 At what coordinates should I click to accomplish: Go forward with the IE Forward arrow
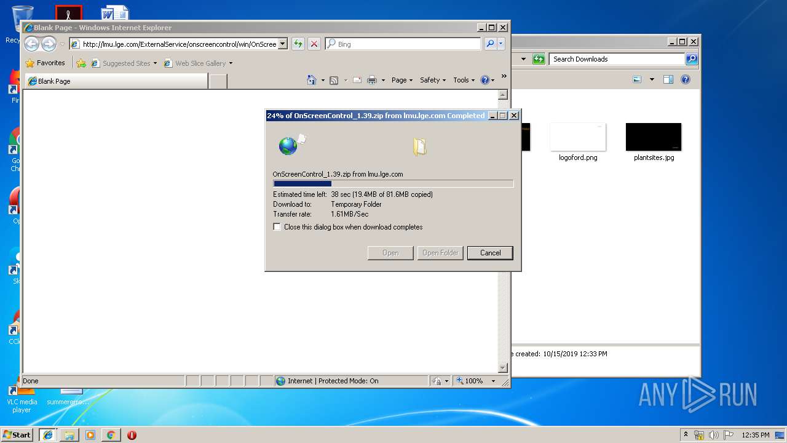point(49,44)
